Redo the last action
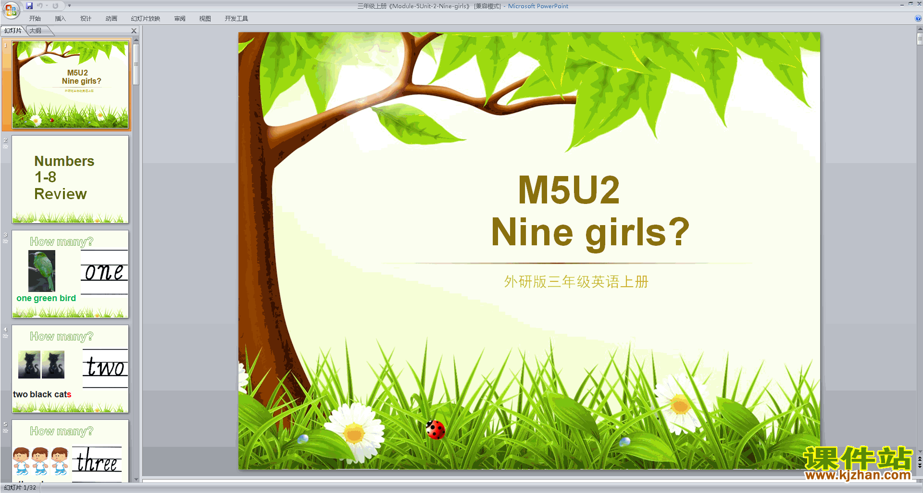 pyautogui.click(x=55, y=6)
